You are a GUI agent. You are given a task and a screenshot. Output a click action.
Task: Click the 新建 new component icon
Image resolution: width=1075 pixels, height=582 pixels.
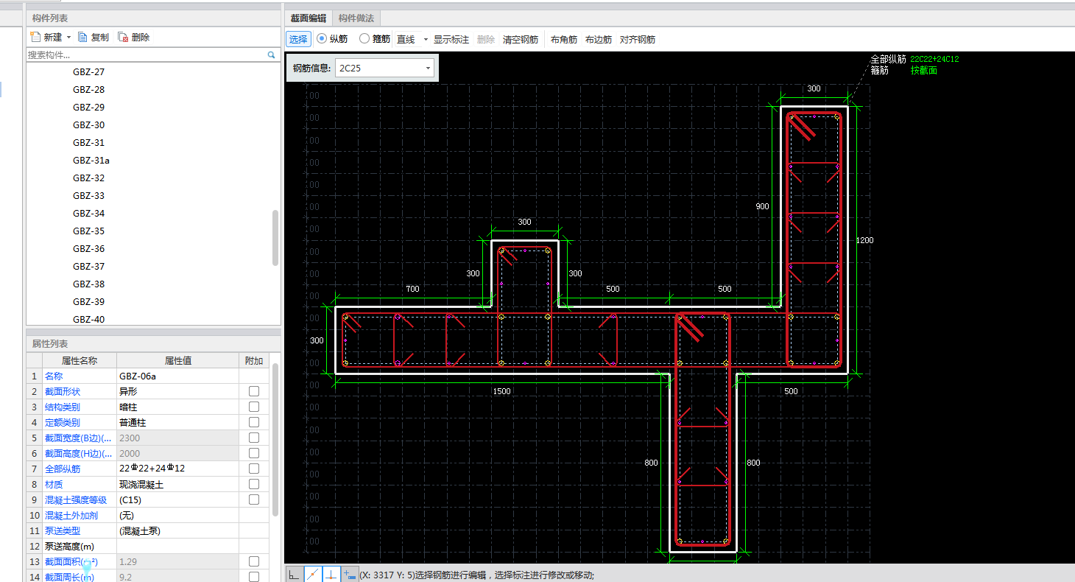click(35, 37)
